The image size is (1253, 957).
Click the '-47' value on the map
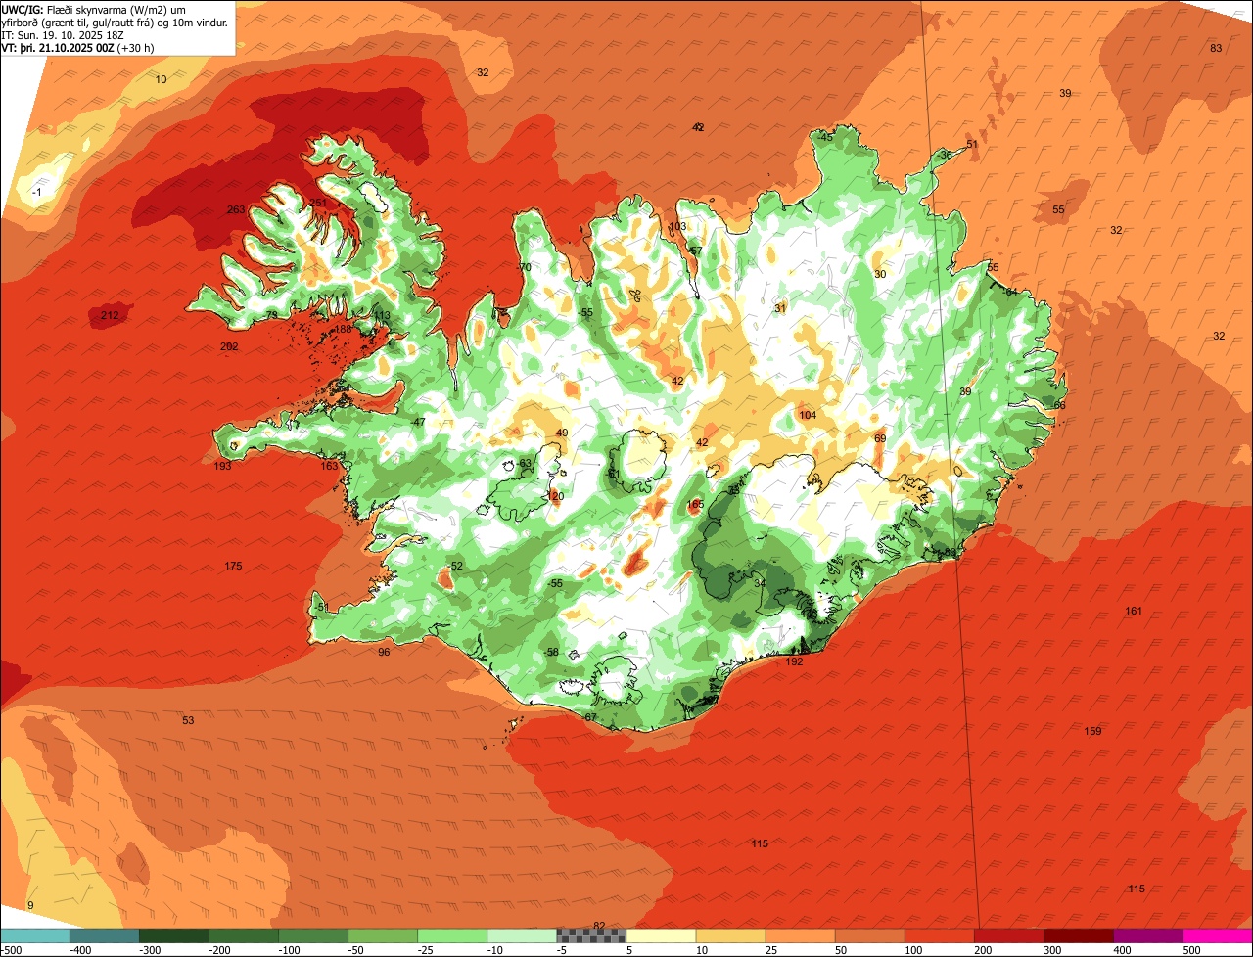tap(418, 422)
